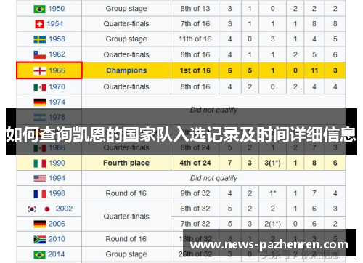Open the 2014 World Cup link
The height and width of the screenshot is (263, 363).
coord(56,254)
